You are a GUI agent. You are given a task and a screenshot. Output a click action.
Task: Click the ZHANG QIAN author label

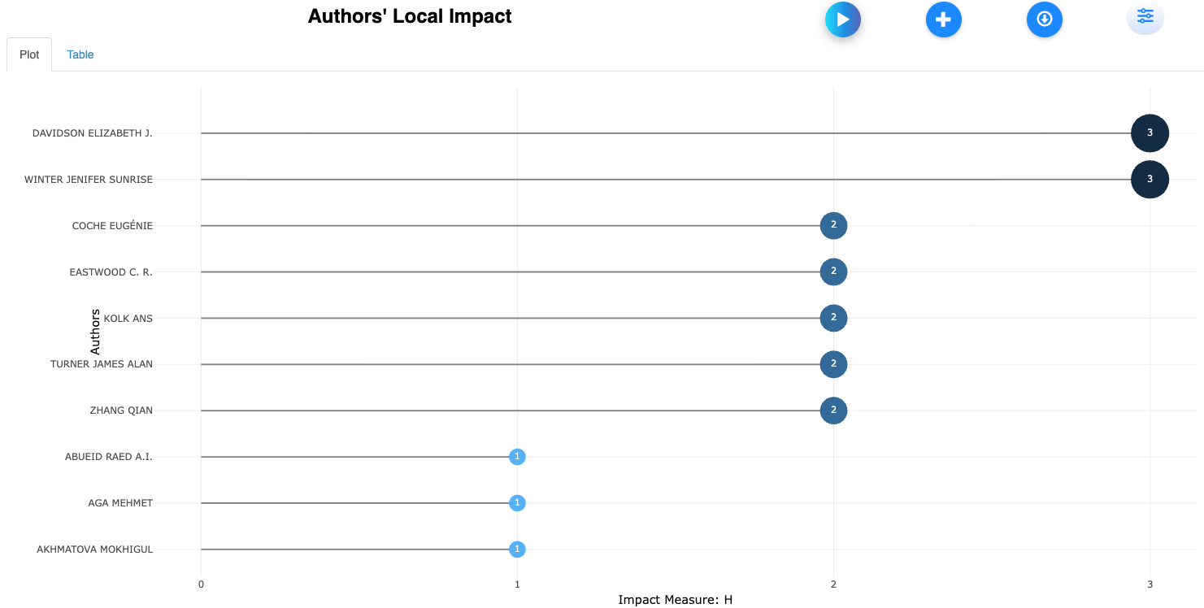(121, 410)
